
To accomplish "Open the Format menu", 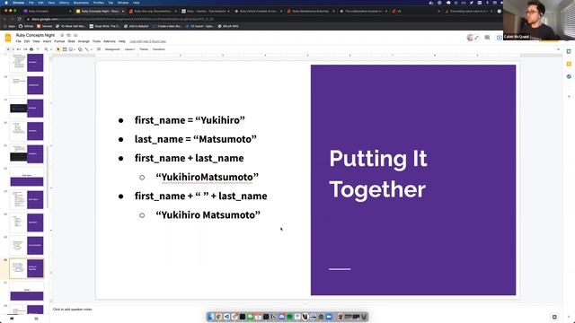I will pos(59,41).
